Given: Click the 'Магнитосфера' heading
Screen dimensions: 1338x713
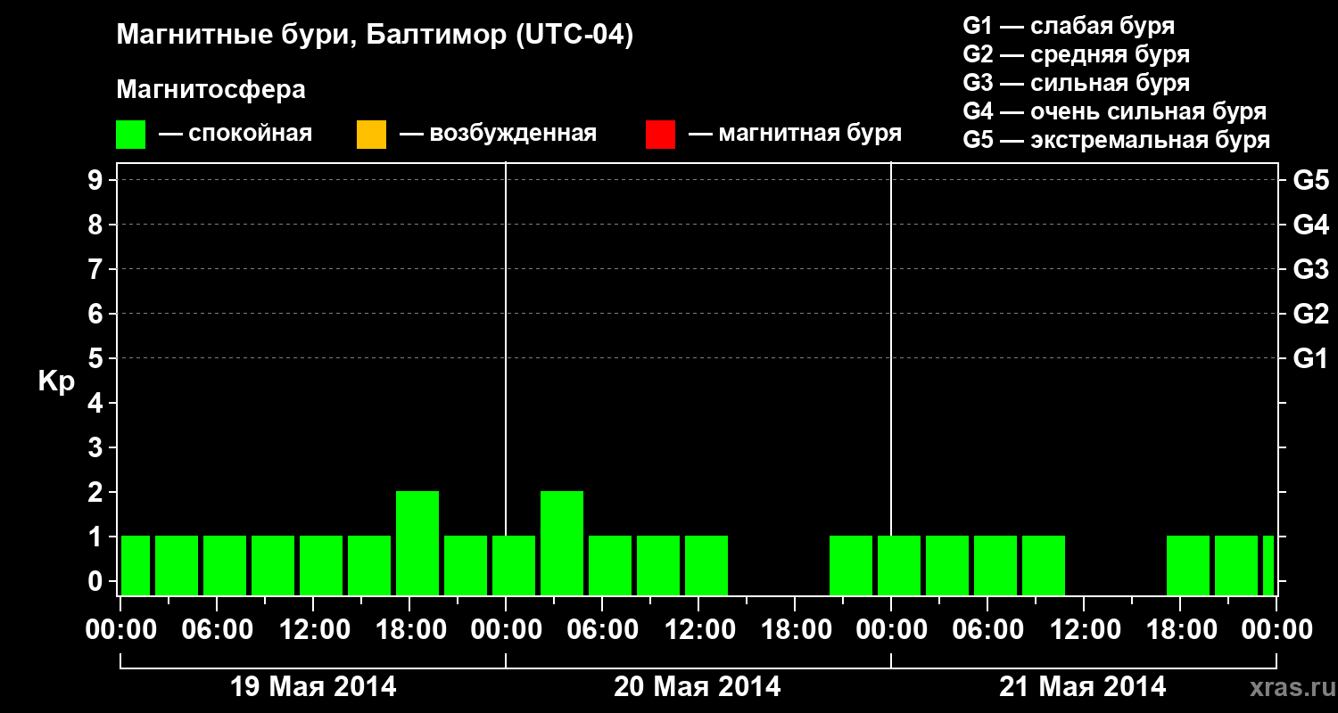Looking at the screenshot, I should click(211, 90).
